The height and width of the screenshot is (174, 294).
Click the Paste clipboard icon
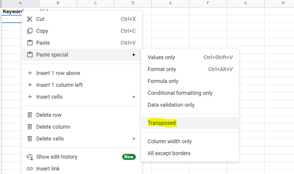click(x=30, y=43)
